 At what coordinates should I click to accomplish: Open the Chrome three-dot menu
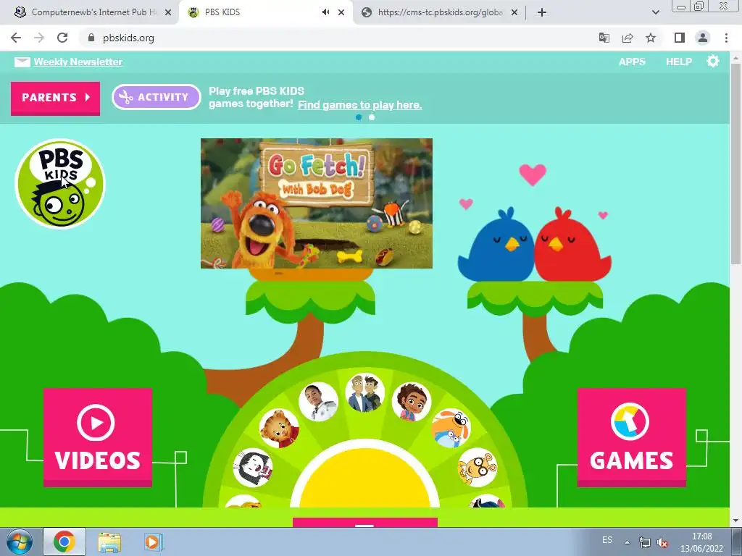point(726,38)
